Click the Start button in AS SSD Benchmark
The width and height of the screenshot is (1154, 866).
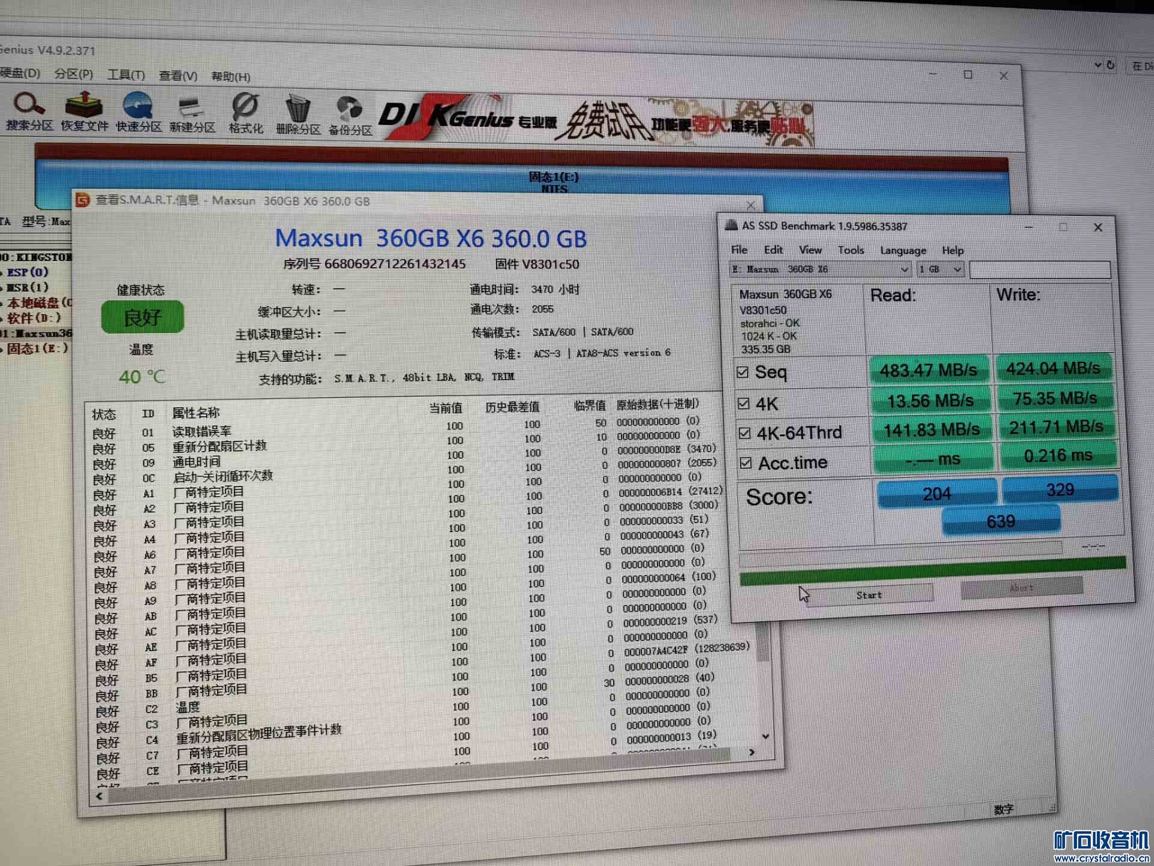tap(869, 594)
